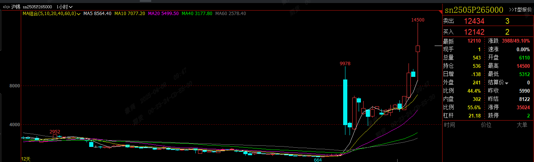
Task: Select the MA10 7077.20 indicator label
Action: 130,14
